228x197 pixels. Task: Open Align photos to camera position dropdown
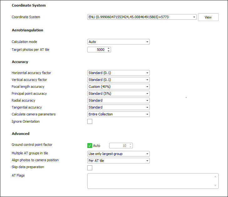coord(118,161)
